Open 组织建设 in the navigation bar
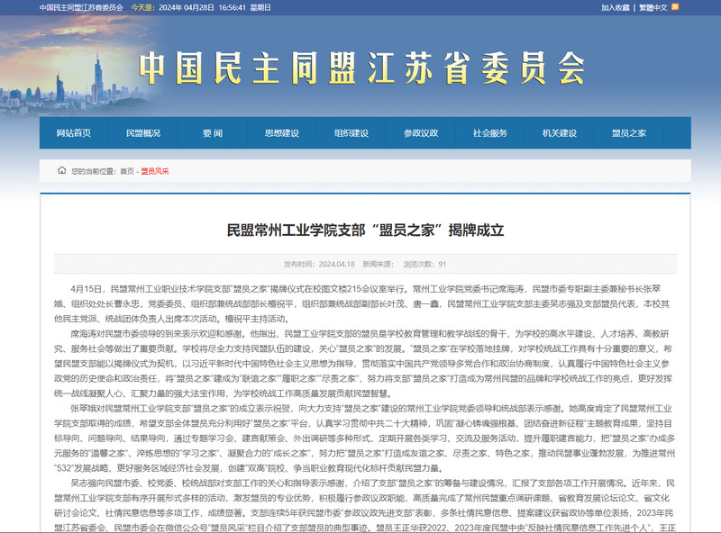 coord(351,133)
